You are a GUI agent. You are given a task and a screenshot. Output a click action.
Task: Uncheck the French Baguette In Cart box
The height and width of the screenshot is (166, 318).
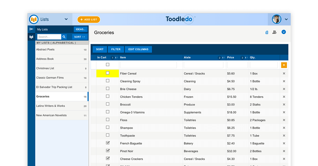pyautogui.click(x=108, y=143)
